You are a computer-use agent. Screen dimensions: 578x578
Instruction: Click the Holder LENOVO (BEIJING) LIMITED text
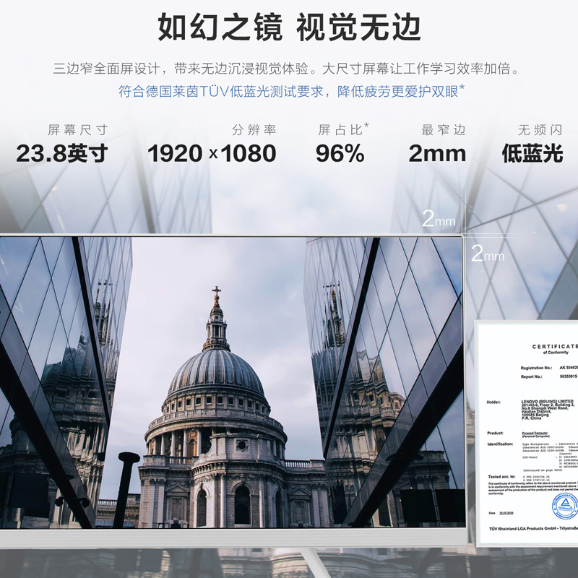(x=532, y=410)
